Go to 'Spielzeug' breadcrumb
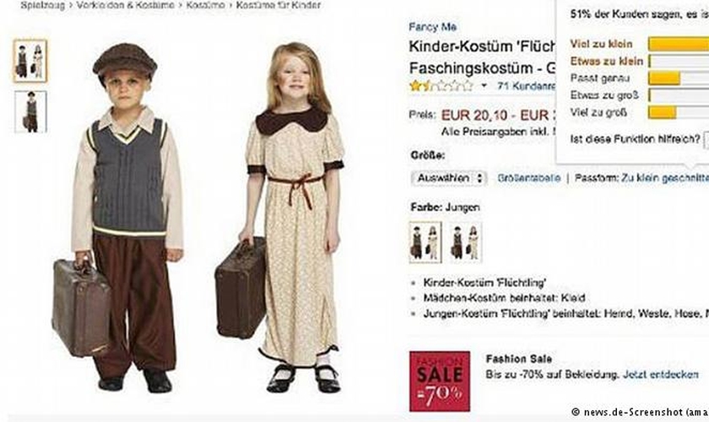709x422 pixels. click(42, 5)
